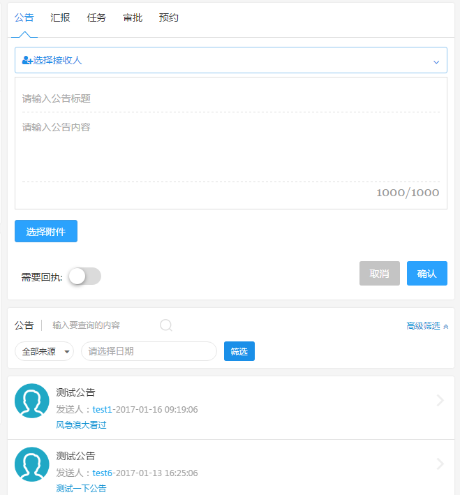
Task: Click the avatar of sender test6
Action: 32,464
